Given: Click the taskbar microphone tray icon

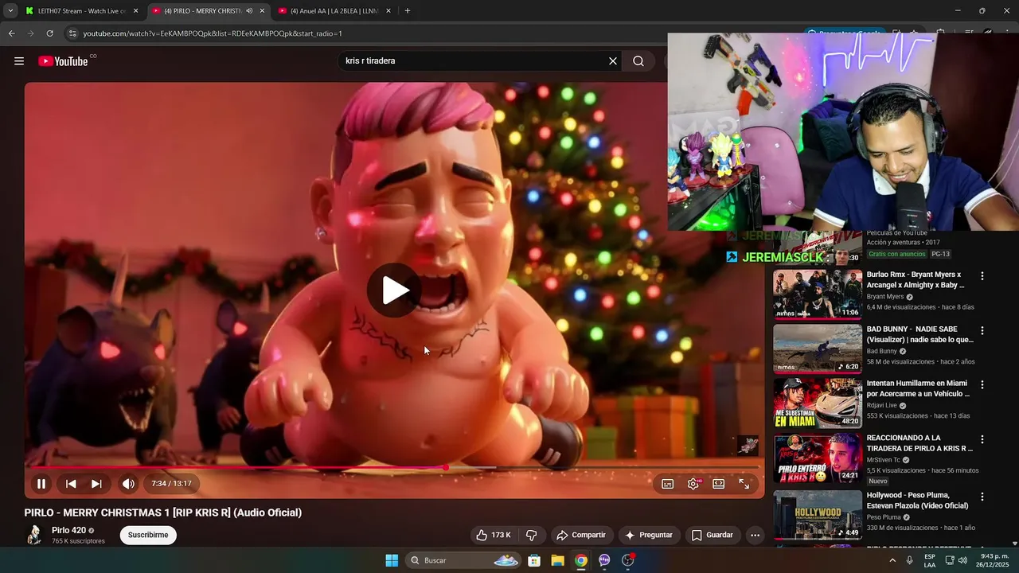Looking at the screenshot, I should coord(909,560).
